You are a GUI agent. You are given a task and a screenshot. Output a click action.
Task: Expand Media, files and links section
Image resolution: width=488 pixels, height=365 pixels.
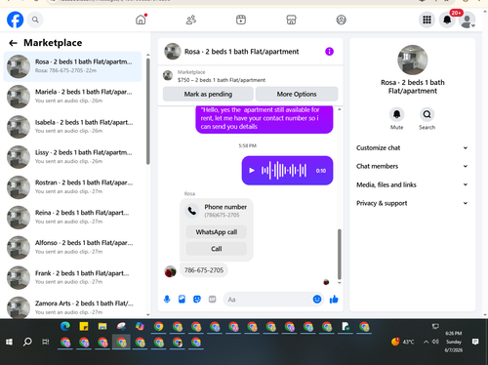412,184
